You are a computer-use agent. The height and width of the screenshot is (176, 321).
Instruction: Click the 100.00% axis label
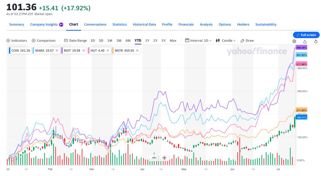point(302,137)
